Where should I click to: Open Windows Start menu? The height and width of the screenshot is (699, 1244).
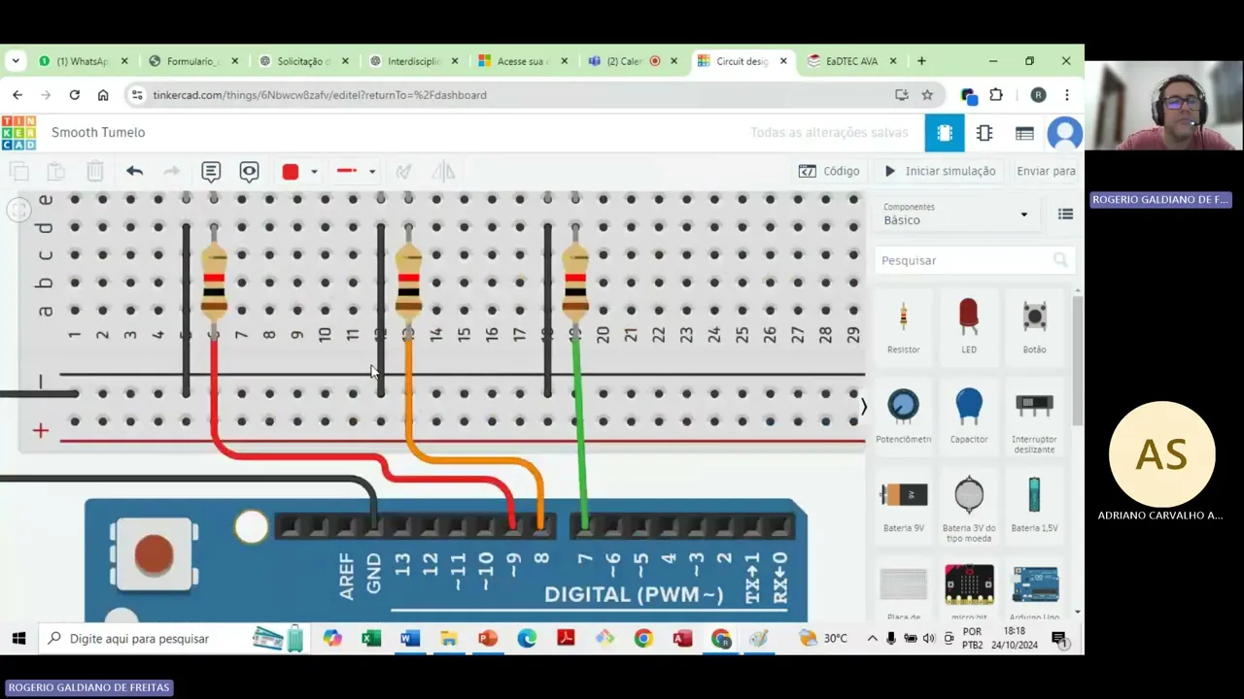point(18,638)
